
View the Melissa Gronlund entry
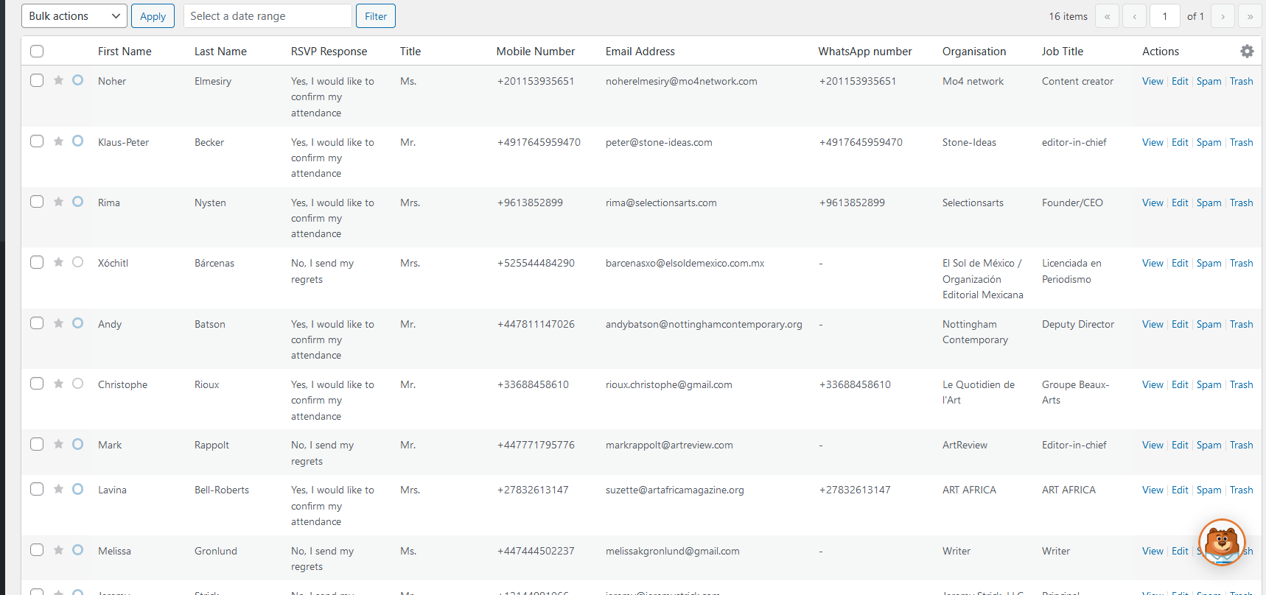pos(1153,551)
